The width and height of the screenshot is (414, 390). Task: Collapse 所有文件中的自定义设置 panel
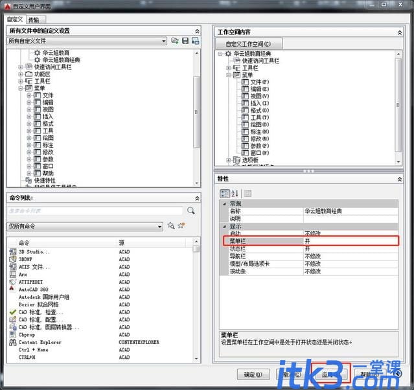point(197,31)
